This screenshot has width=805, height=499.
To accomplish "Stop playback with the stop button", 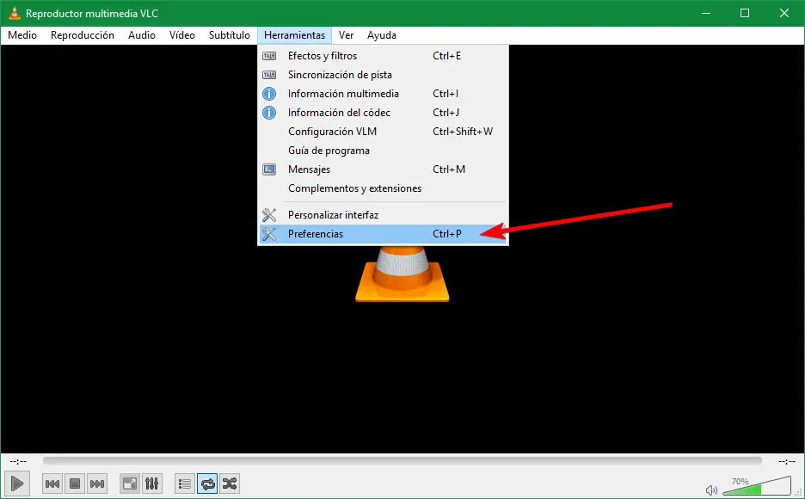I will point(75,484).
